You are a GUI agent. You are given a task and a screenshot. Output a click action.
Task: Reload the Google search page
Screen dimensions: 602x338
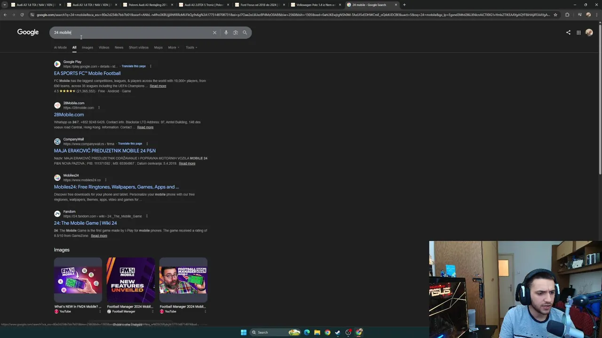click(22, 15)
